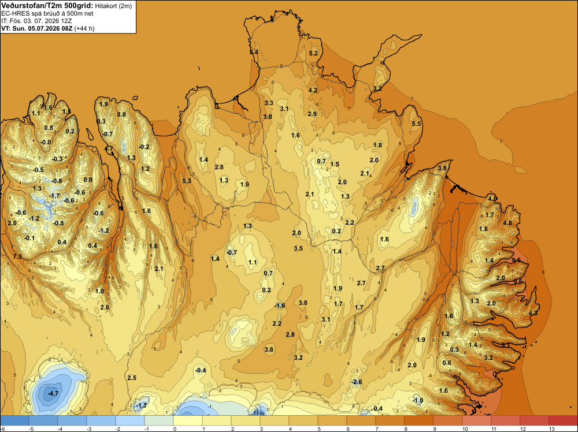Image resolution: width=578 pixels, height=432 pixels.
Task: Click the legend color swatch between -6 and -5
Action: click(x=15, y=420)
